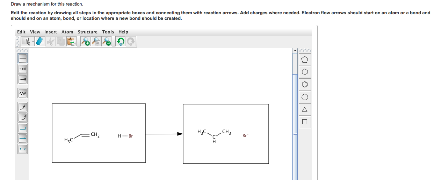This screenshot has width=434, height=180.
Task: Click the scrollbar up arrow
Action: tap(295, 51)
